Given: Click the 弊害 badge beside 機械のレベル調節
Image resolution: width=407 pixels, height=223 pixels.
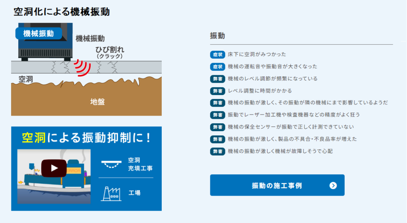Looking at the screenshot, I should tap(217, 78).
